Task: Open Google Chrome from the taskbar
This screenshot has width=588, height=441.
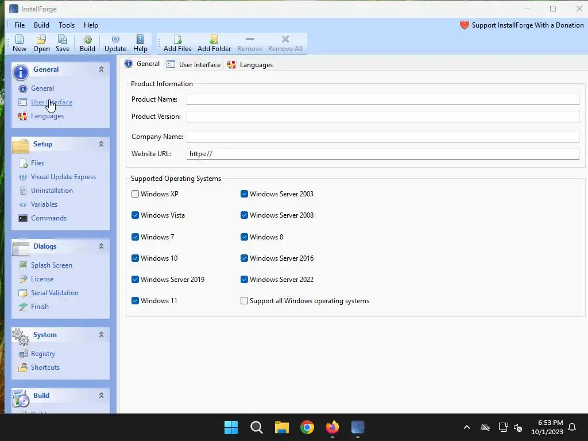Action: click(307, 427)
